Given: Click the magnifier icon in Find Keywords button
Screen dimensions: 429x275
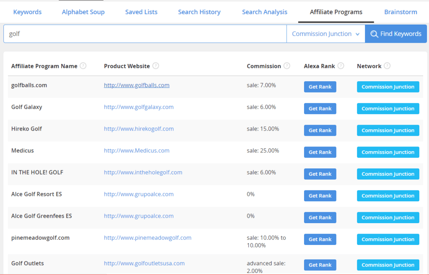Looking at the screenshot, I should click(x=374, y=34).
